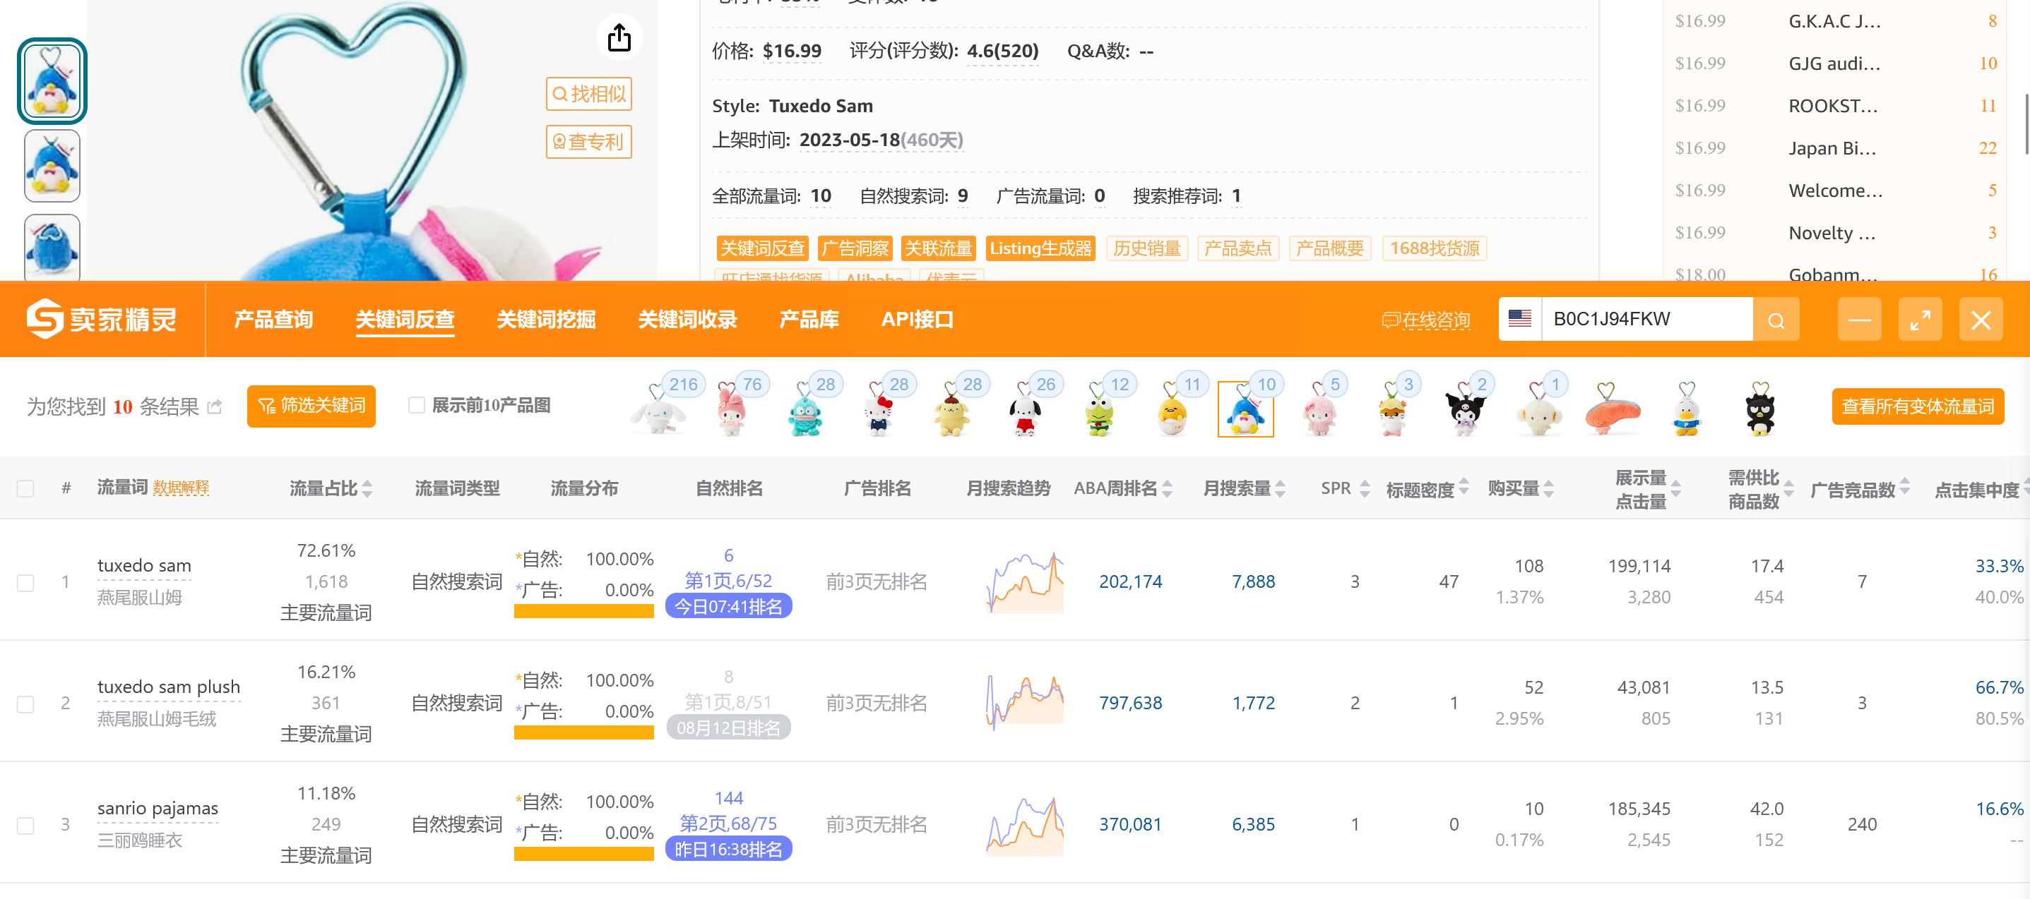Click the export icon next to results count
Screen dimensions: 2030x899
[x=214, y=407]
